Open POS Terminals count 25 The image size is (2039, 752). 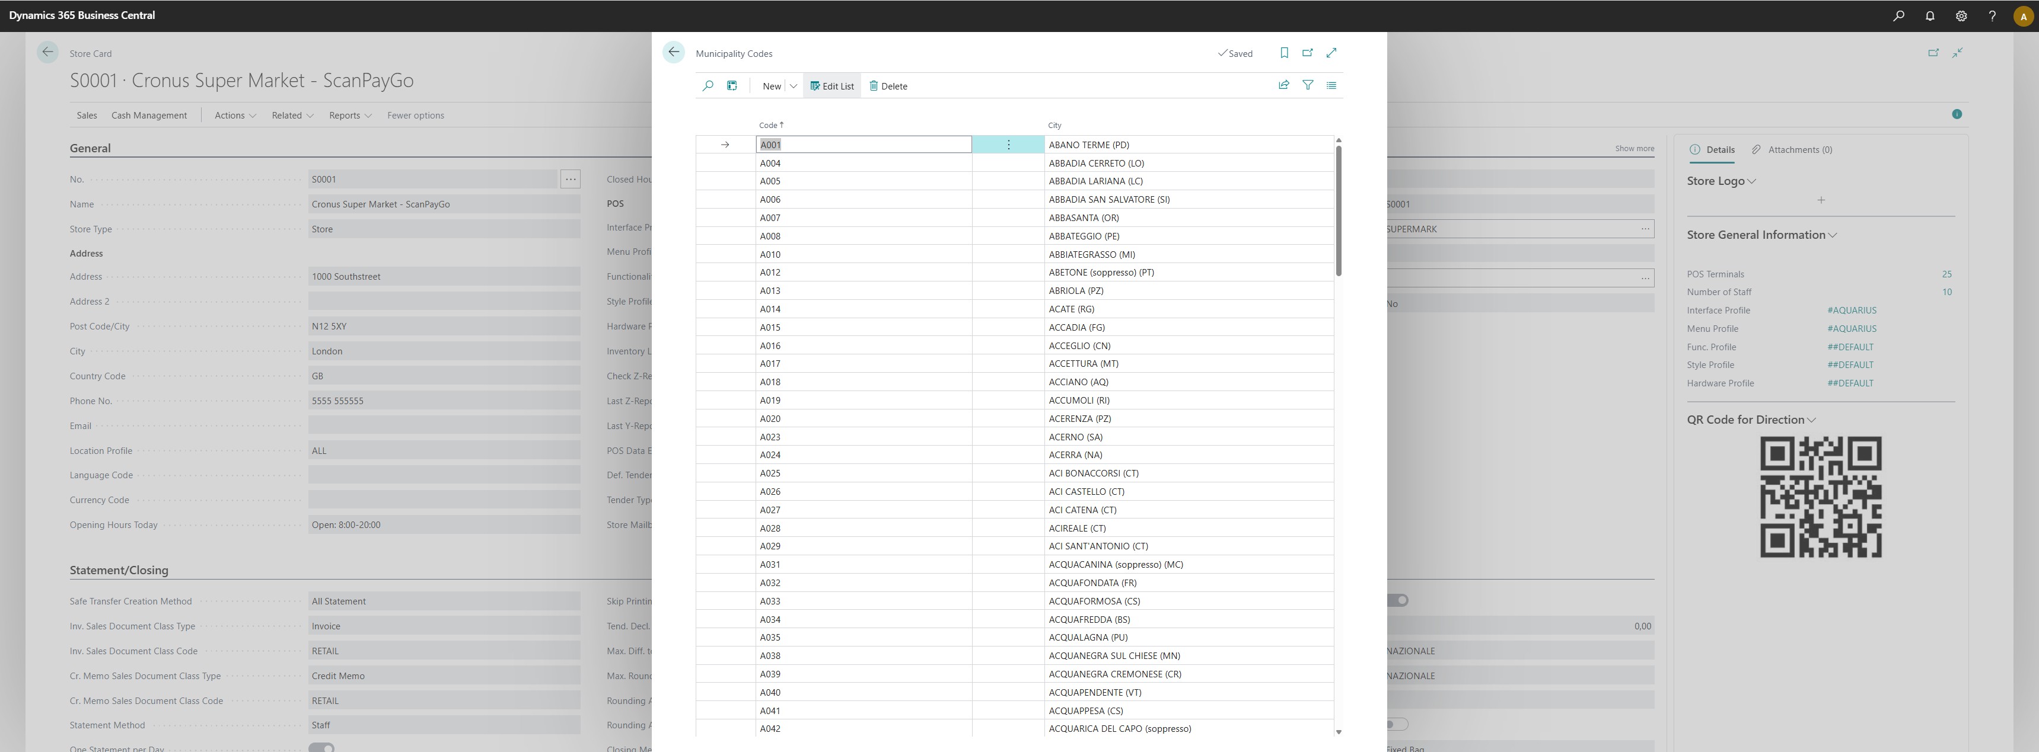coord(1946,274)
